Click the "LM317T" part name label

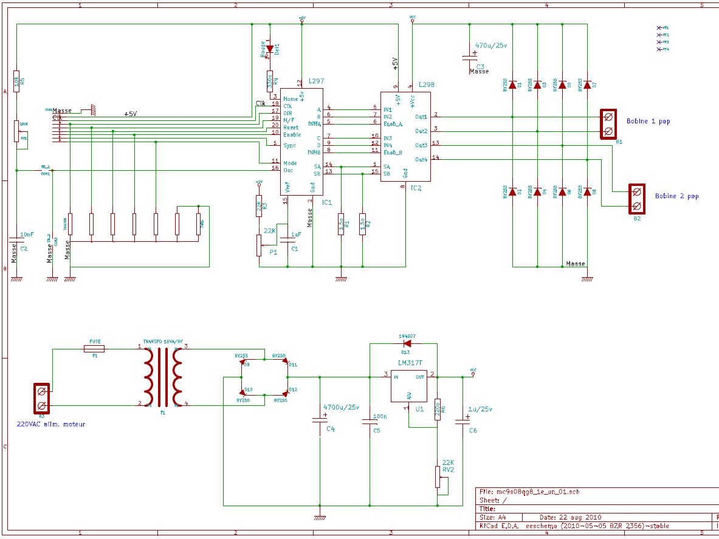(x=410, y=363)
